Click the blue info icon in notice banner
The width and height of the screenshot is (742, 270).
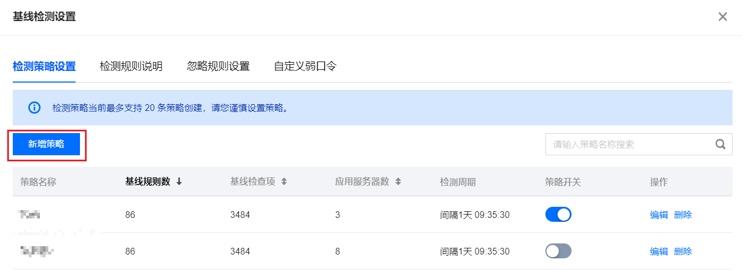(34, 108)
